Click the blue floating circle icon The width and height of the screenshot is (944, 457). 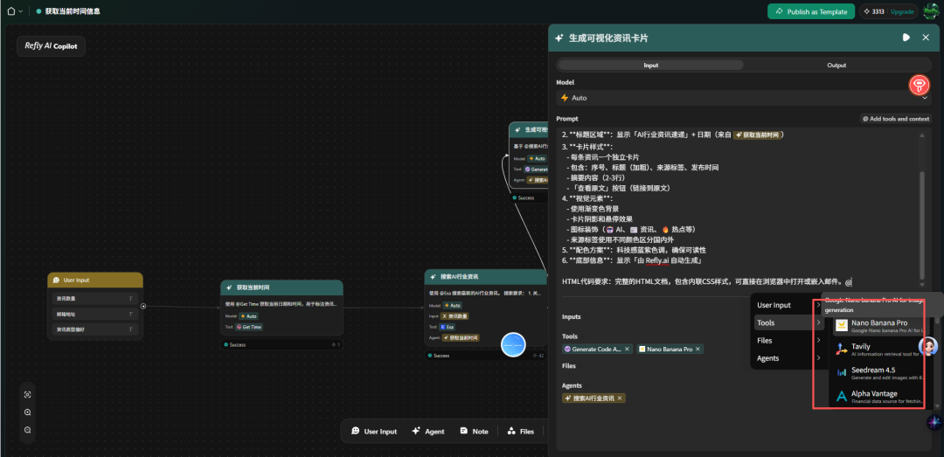[514, 344]
